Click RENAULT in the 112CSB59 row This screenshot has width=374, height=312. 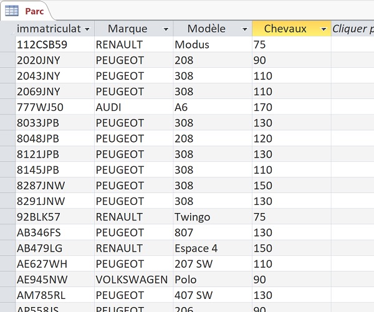(x=134, y=44)
